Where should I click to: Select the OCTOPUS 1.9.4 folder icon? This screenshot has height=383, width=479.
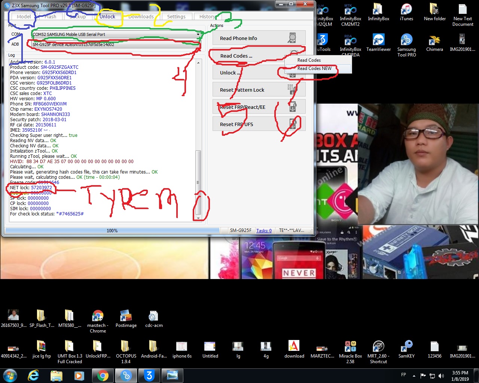click(126, 352)
